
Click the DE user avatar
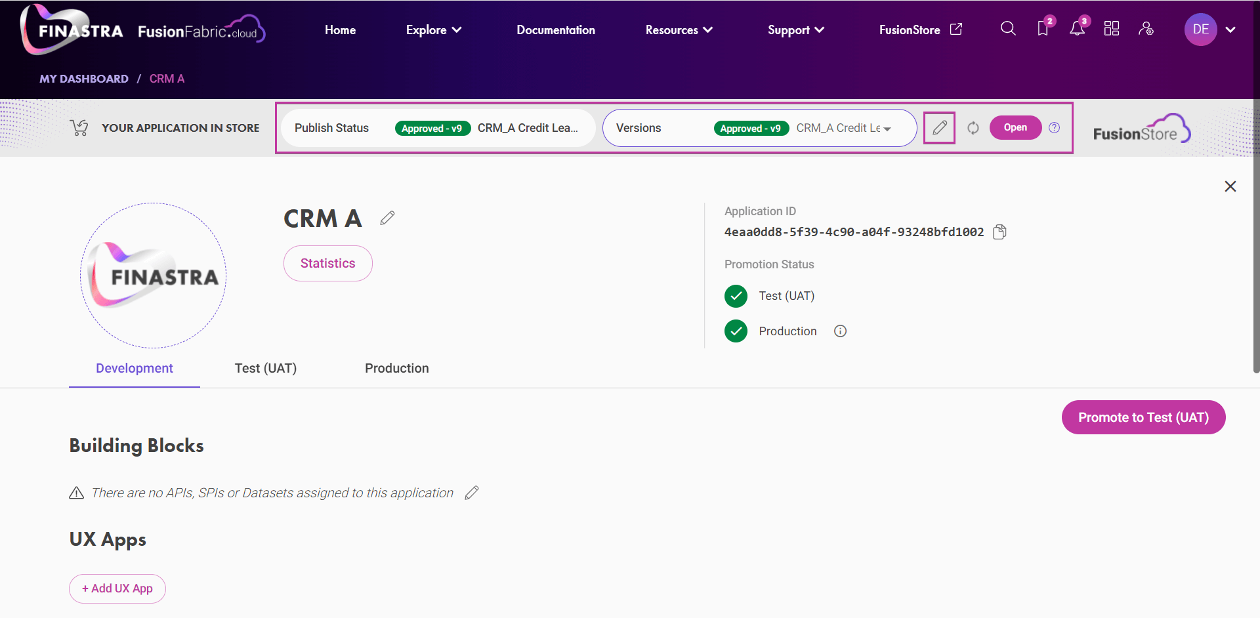point(1201,30)
